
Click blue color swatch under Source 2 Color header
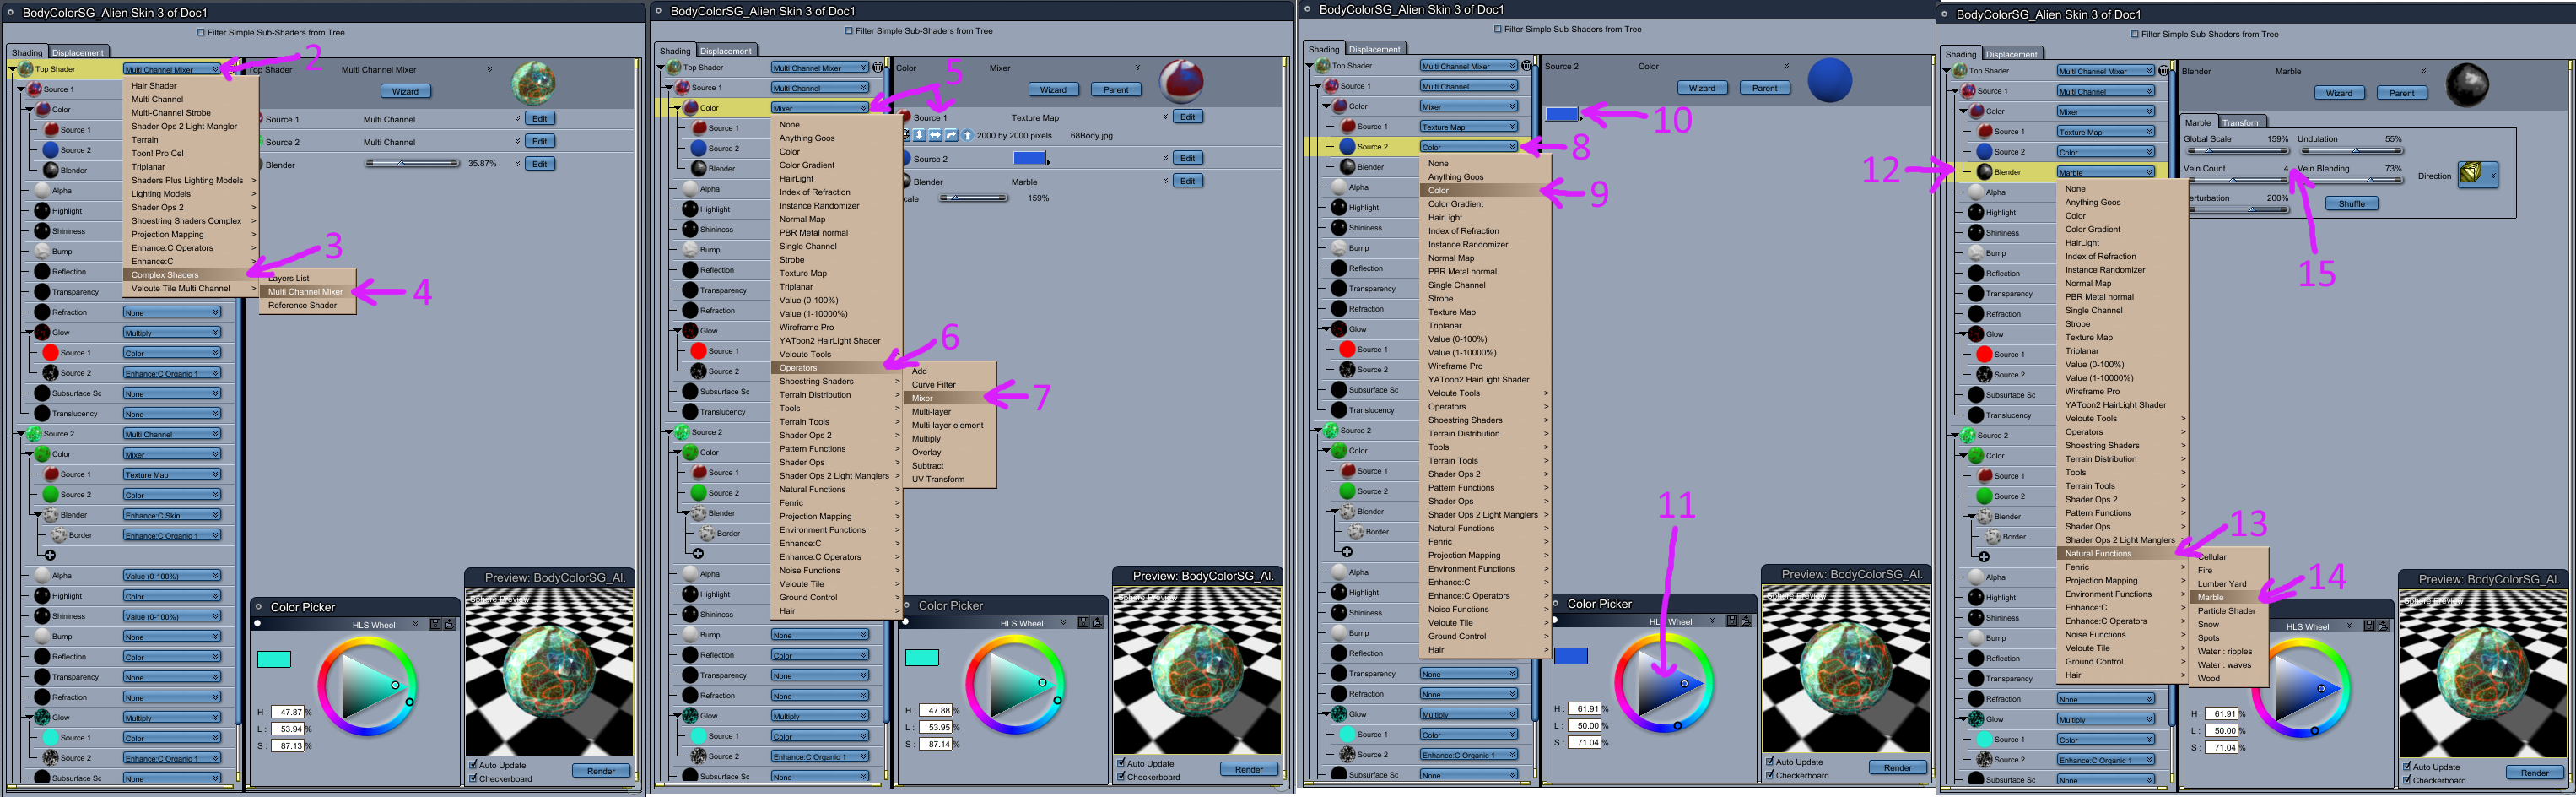click(1562, 114)
